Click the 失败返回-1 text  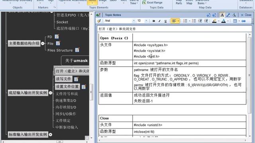click(143, 101)
